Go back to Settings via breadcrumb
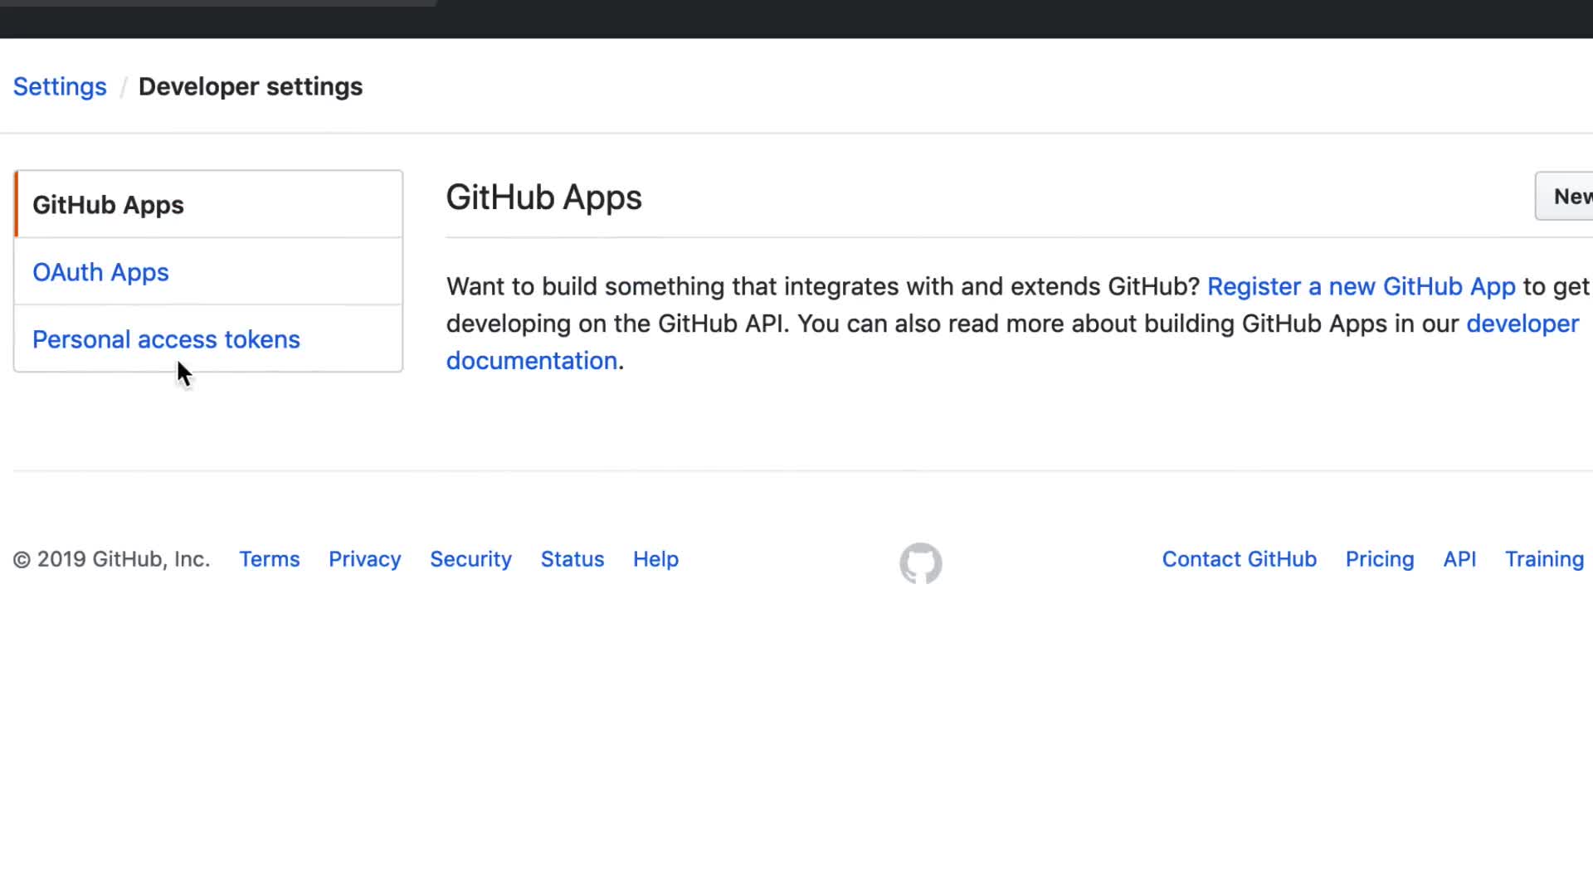 tap(60, 86)
